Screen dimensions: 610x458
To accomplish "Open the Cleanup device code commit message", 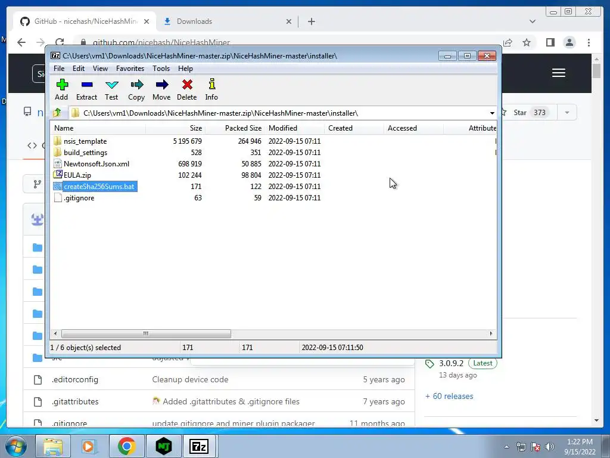I will [190, 379].
